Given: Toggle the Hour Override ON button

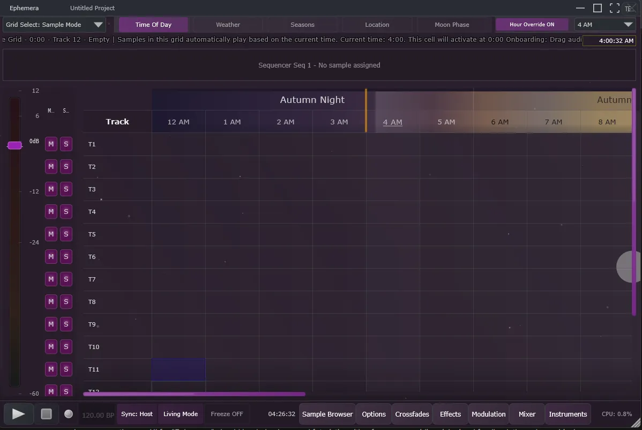Looking at the screenshot, I should (x=532, y=25).
